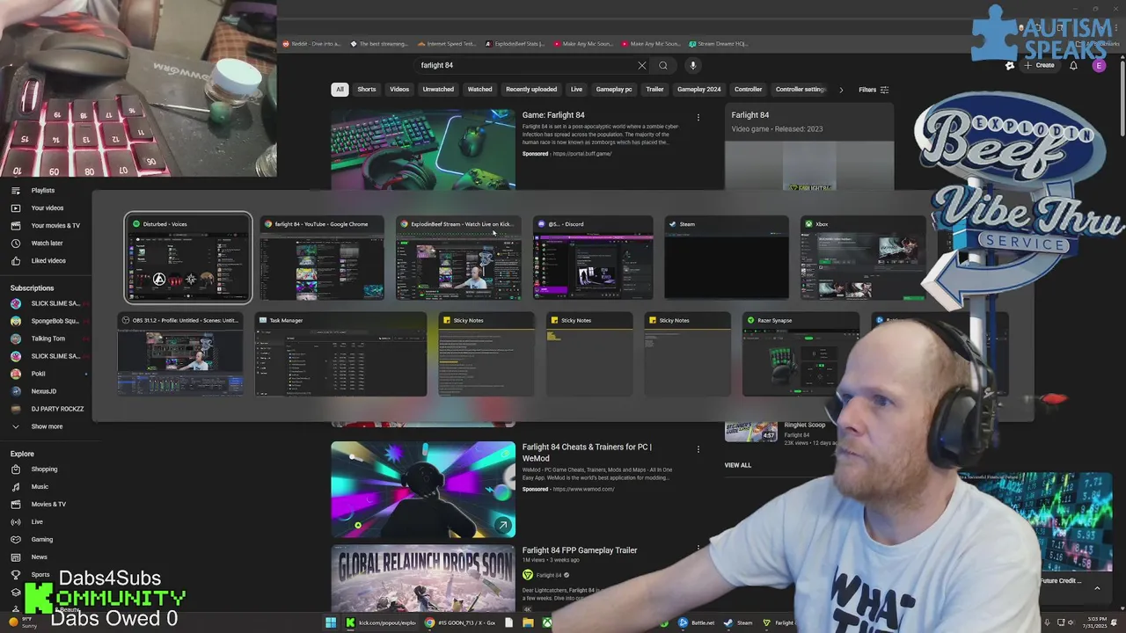The image size is (1126, 633).
Task: Open kick.com popout window on taskbar
Action: pos(380,622)
